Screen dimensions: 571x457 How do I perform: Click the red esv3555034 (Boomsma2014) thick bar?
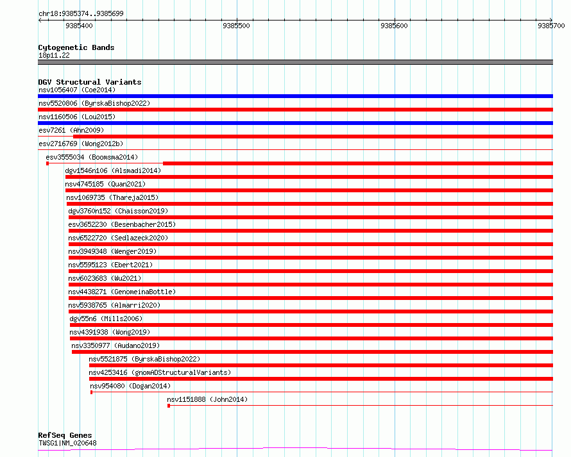[x=358, y=163]
